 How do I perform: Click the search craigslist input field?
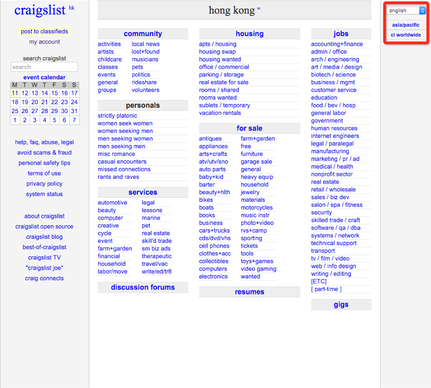click(x=44, y=67)
